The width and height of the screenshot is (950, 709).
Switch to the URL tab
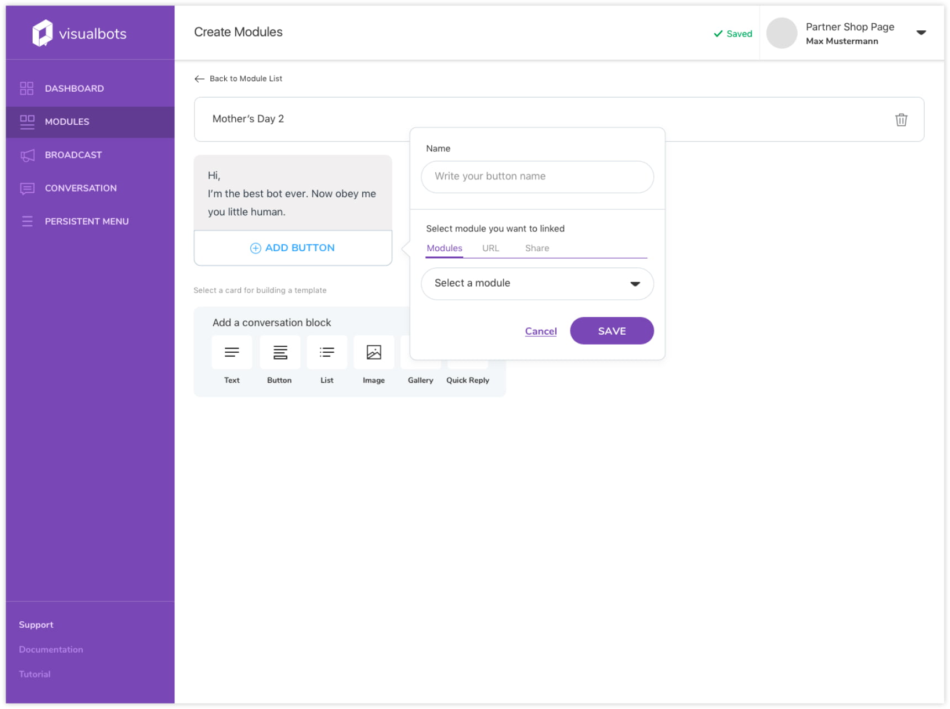490,248
